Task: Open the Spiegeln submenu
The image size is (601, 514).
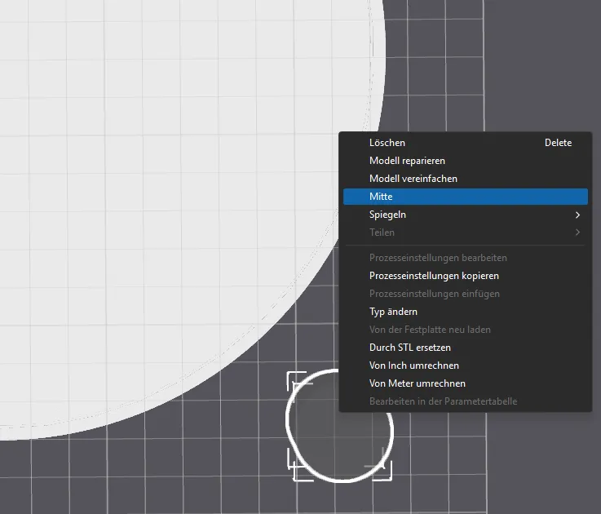Action: 466,215
